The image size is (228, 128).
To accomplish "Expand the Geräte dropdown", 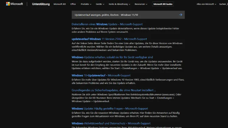I will 100,4.
